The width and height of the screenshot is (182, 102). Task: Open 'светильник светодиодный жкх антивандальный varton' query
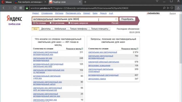47,83
